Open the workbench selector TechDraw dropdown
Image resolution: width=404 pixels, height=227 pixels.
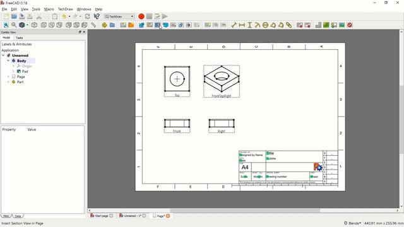click(x=119, y=16)
